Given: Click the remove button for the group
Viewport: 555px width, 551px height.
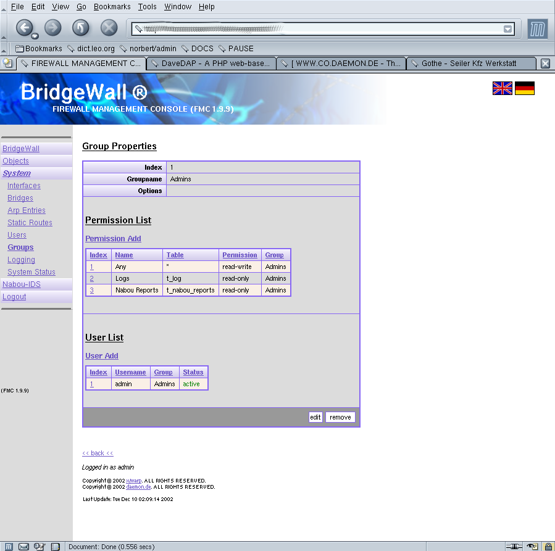Looking at the screenshot, I should coord(340,417).
